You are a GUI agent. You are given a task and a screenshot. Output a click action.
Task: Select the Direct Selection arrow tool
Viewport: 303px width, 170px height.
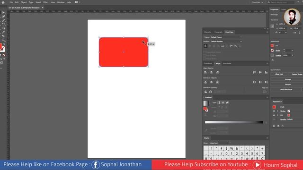click(3, 13)
